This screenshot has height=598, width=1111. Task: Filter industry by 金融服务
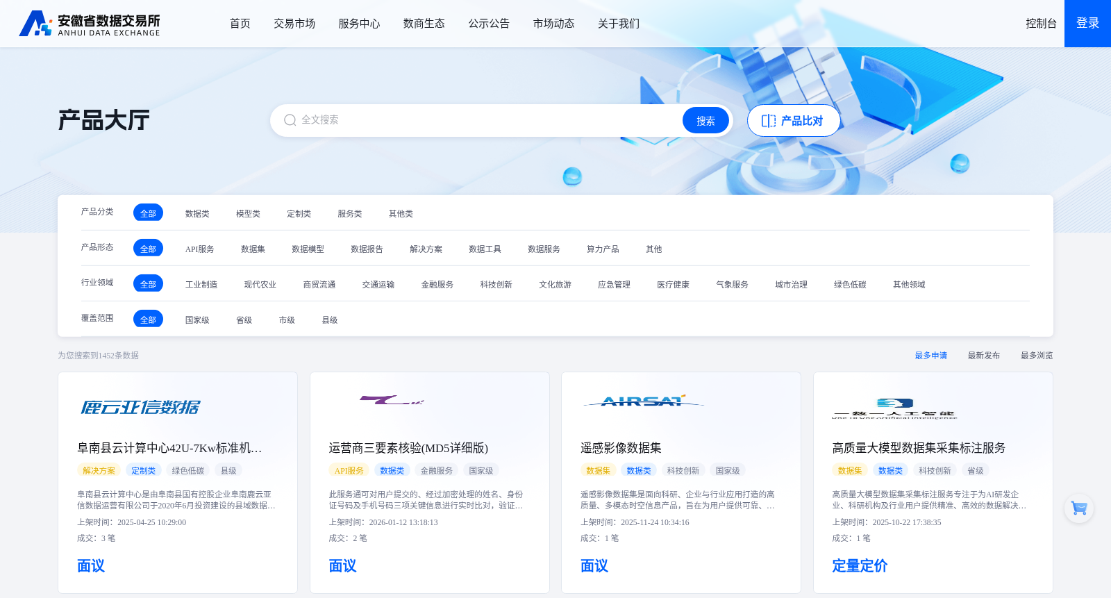(437, 284)
